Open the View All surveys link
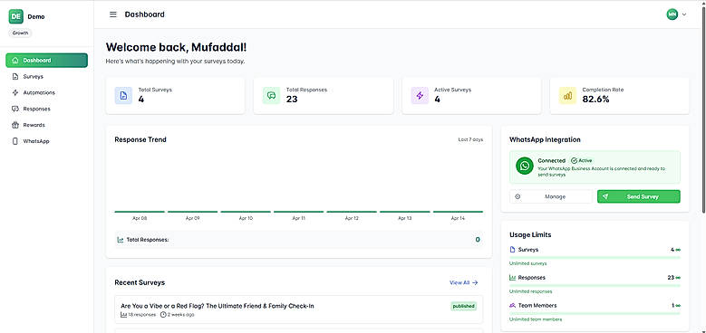Image resolution: width=706 pixels, height=333 pixels. pyautogui.click(x=464, y=282)
